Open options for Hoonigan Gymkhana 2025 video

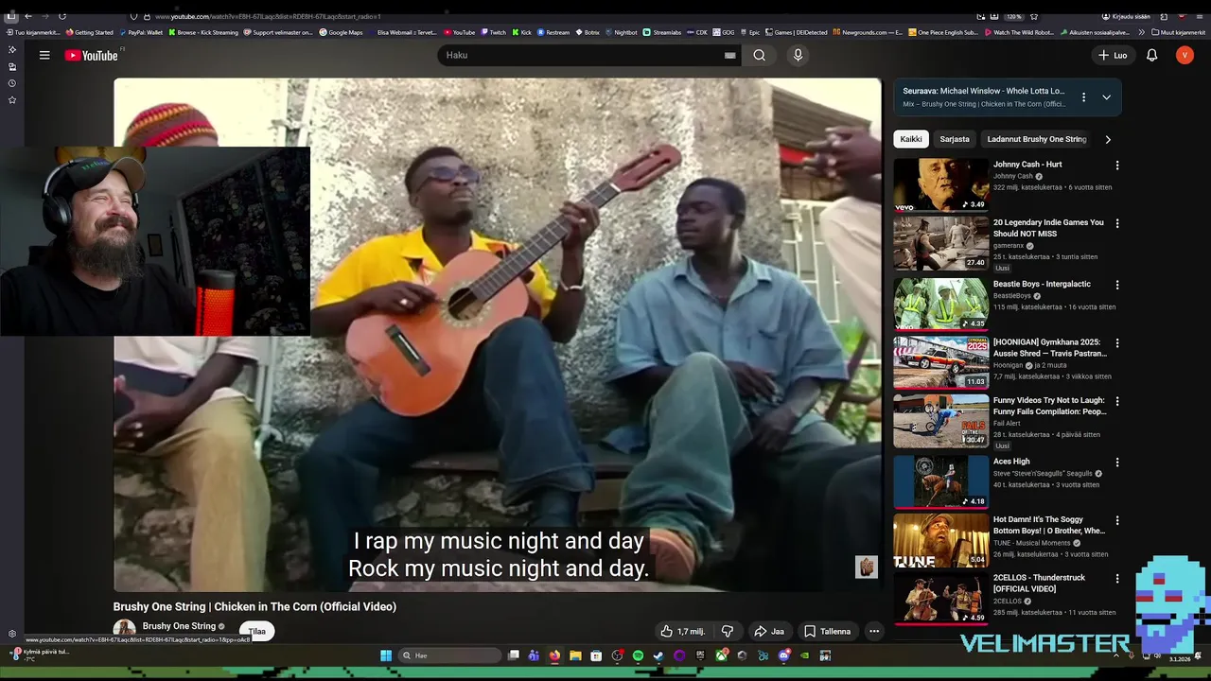[1117, 343]
